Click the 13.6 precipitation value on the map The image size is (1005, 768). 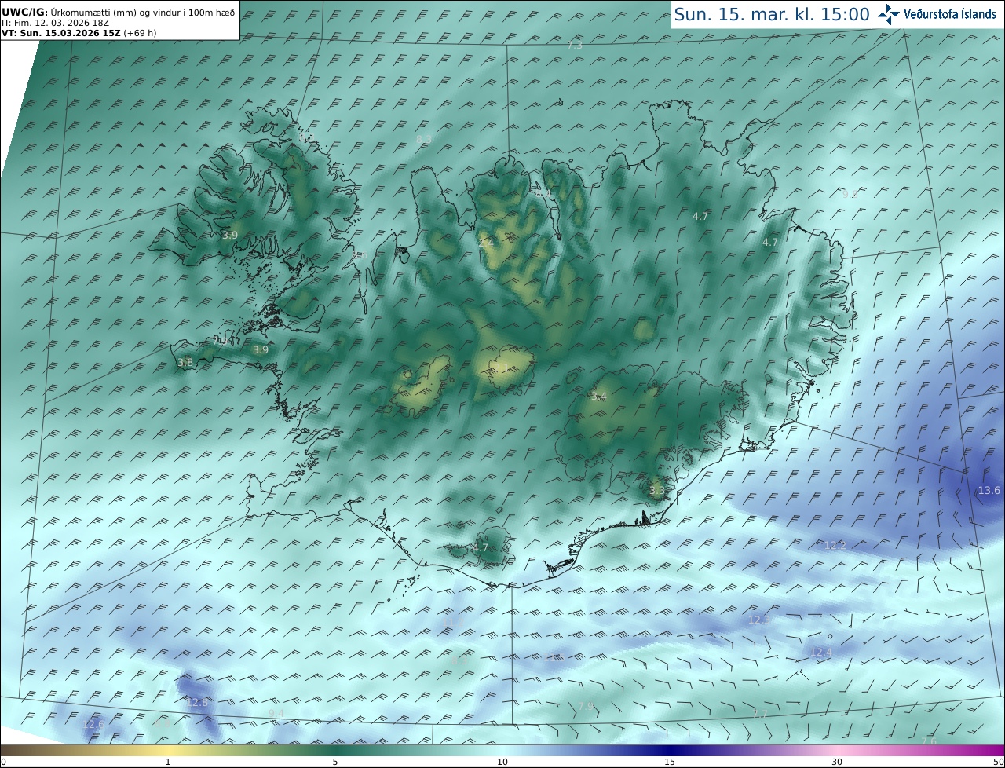pyautogui.click(x=989, y=490)
